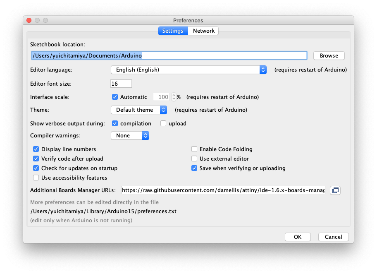The width and height of the screenshot is (377, 274).
Task: Disable verbose output during compilation
Action: point(115,123)
